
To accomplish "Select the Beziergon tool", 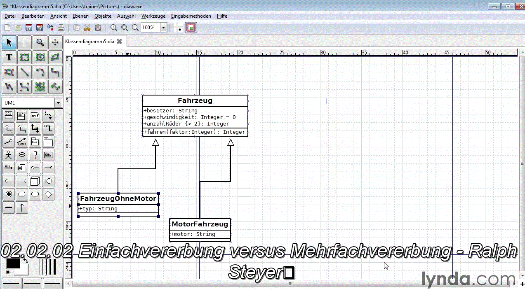I will (x=9, y=72).
